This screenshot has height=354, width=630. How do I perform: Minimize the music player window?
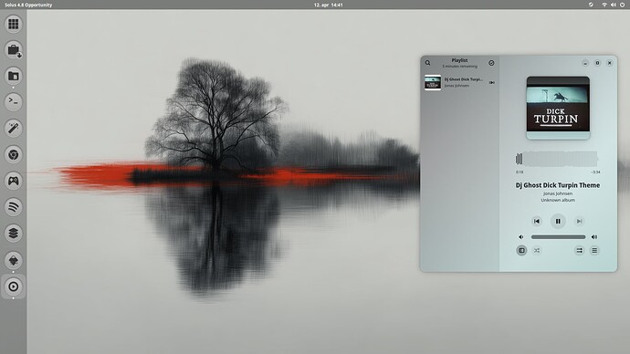(x=585, y=63)
